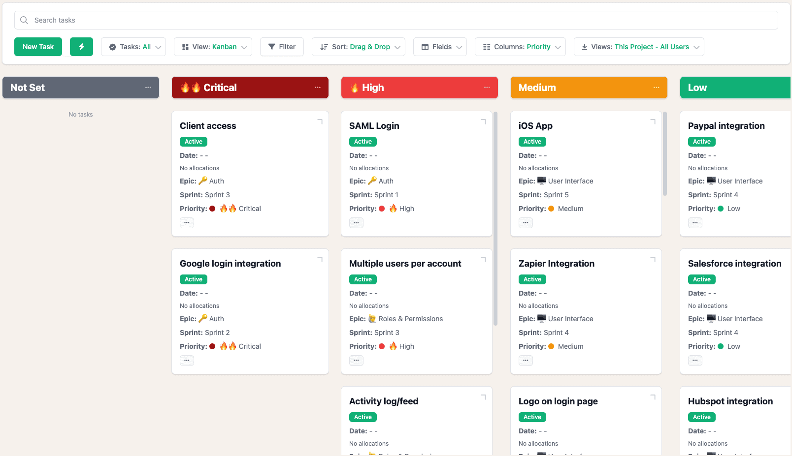Toggle the Active status on the Activity log/feed card
Viewport: 792px width, 456px height.
tap(363, 417)
